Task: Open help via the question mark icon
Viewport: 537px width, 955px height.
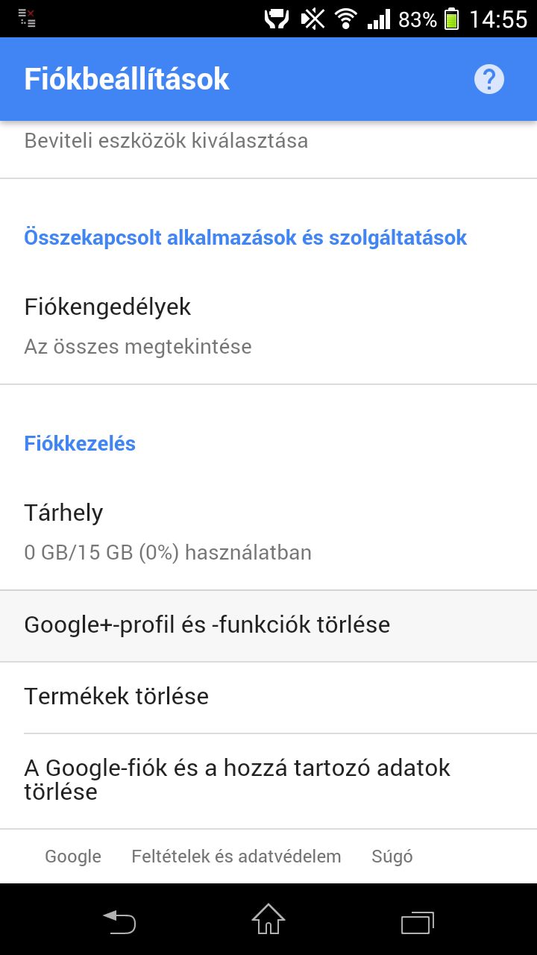Action: coord(489,79)
